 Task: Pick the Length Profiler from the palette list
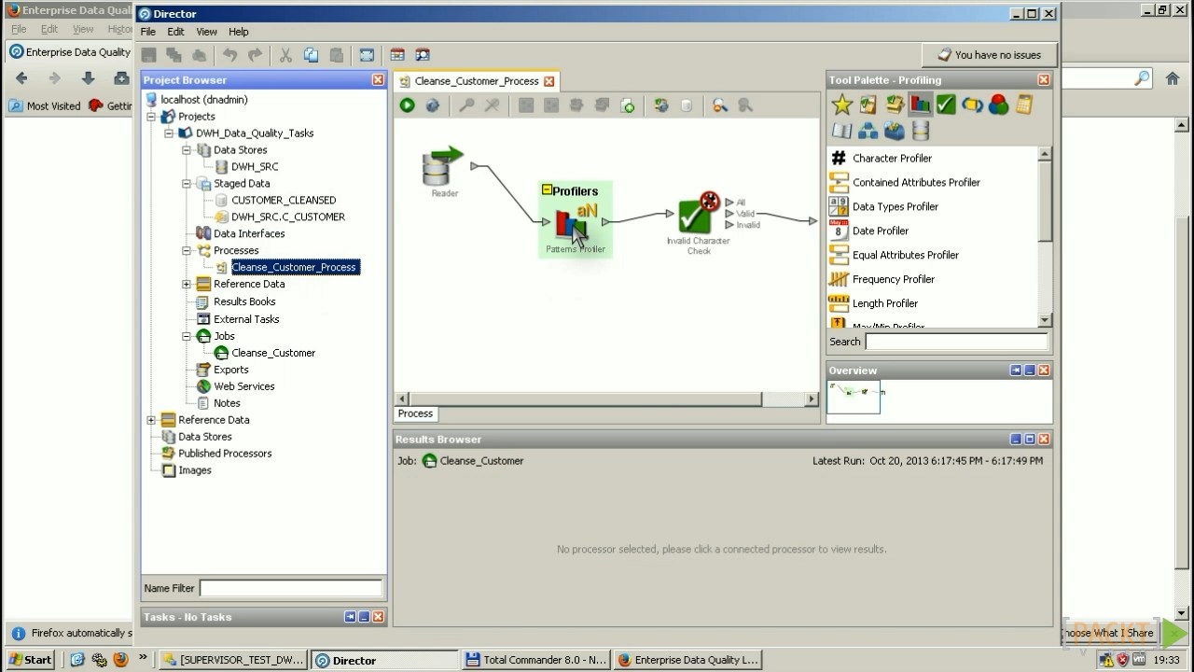pos(884,303)
